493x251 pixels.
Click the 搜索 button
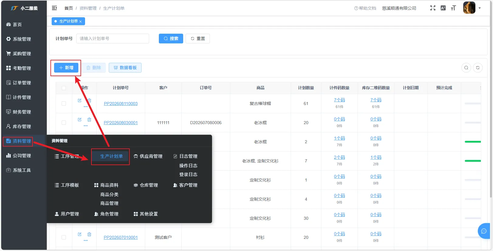[171, 39]
